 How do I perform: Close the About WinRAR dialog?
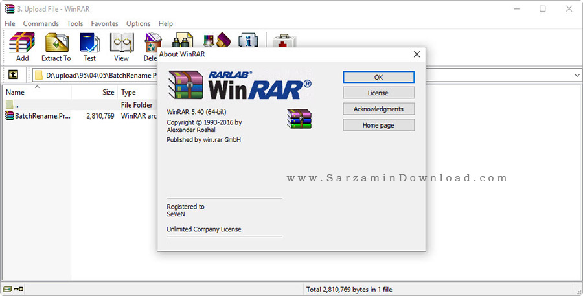click(x=417, y=54)
